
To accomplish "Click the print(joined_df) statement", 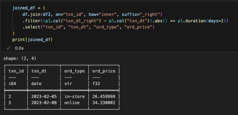I will (x=33, y=40).
